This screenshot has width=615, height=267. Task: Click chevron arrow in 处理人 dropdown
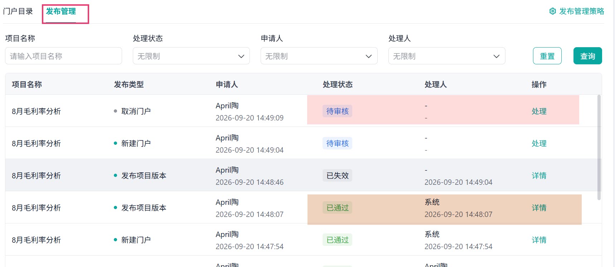click(497, 56)
